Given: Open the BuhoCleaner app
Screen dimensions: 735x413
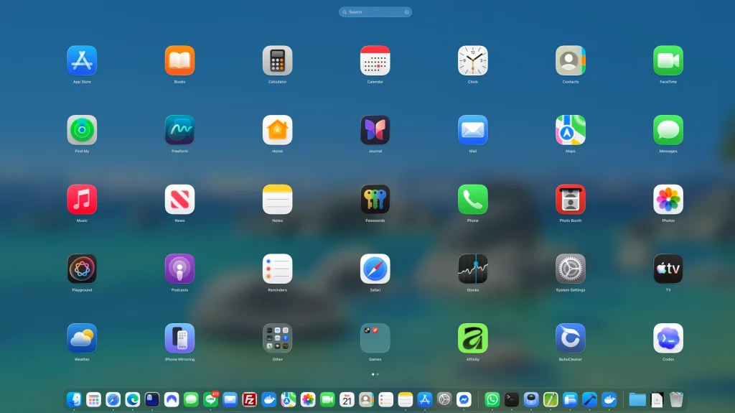Looking at the screenshot, I should tap(571, 338).
